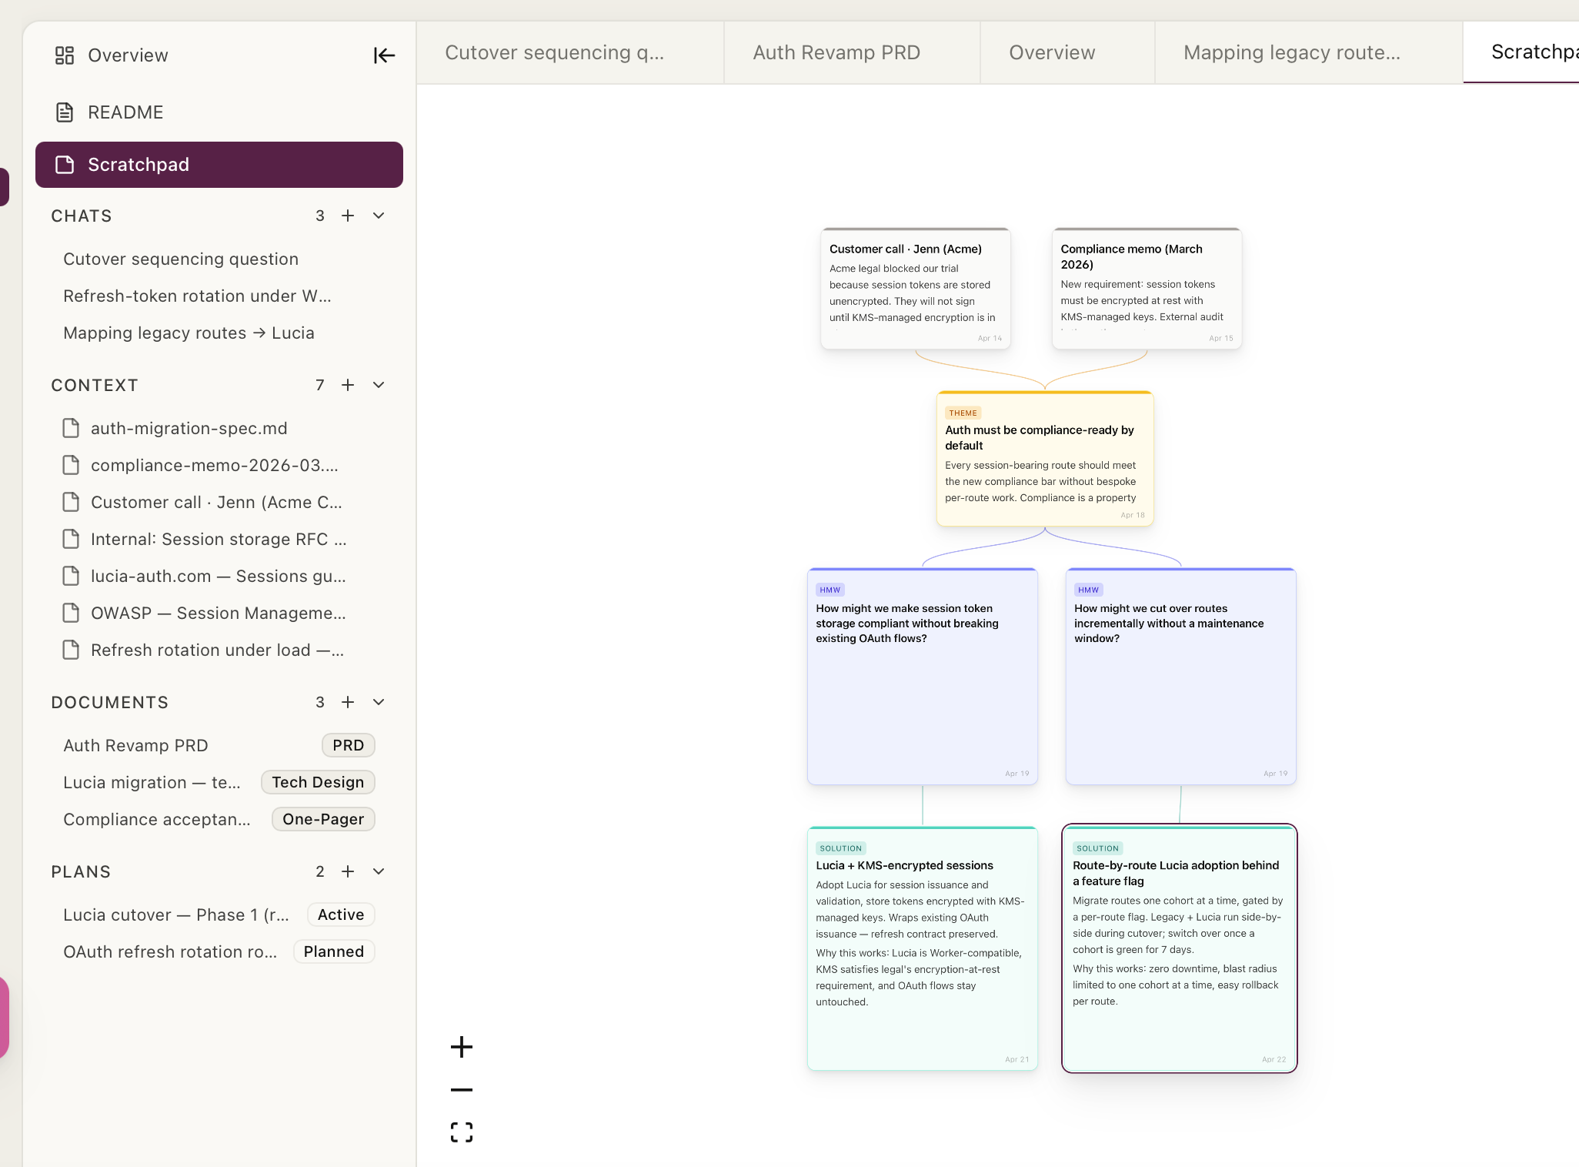Add a new context item
Image resolution: width=1579 pixels, height=1167 pixels.
(348, 385)
